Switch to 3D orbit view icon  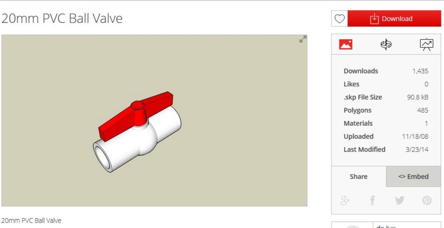click(x=386, y=44)
